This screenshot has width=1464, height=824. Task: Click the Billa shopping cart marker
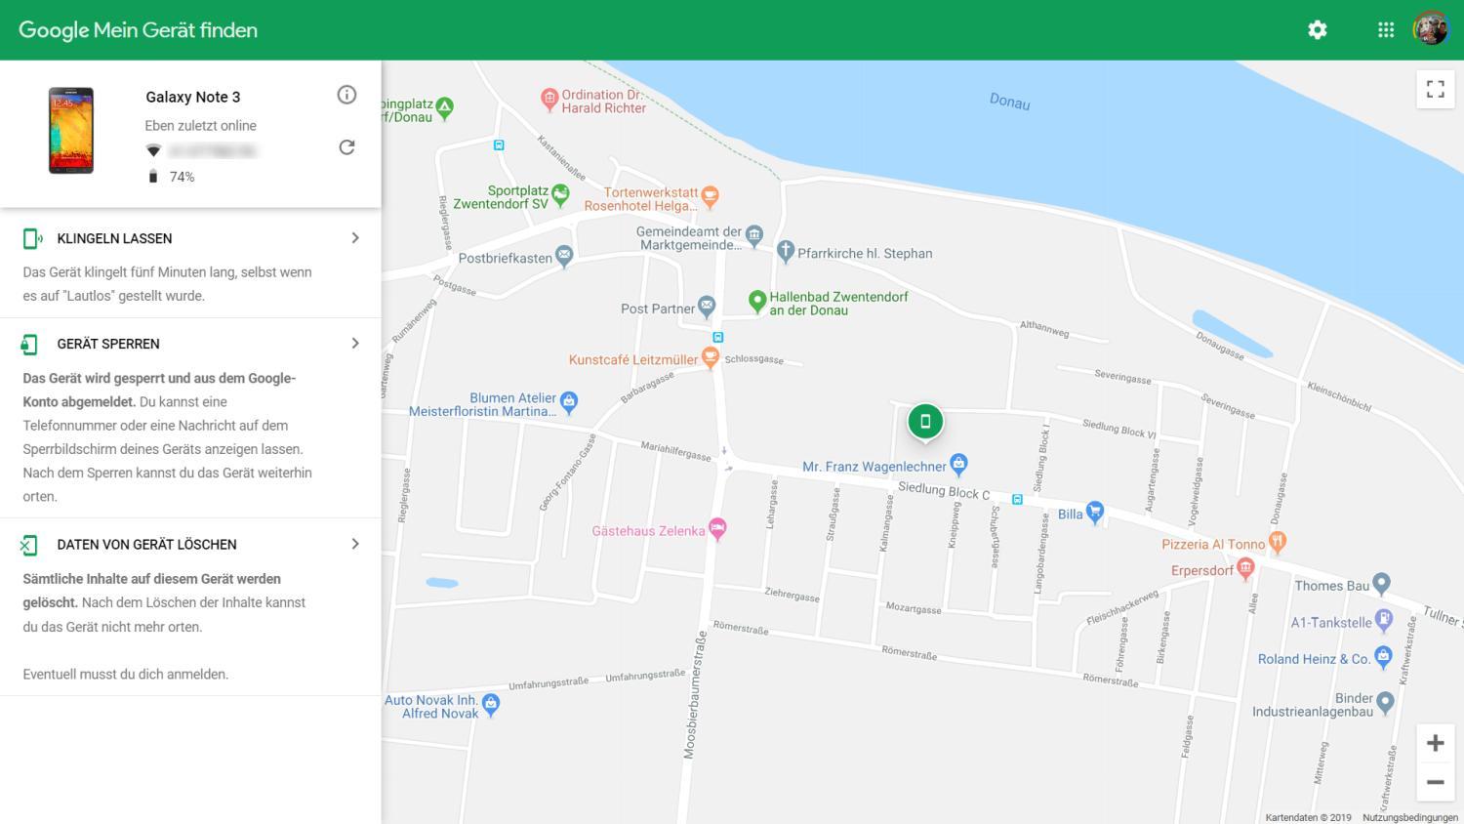point(1095,512)
